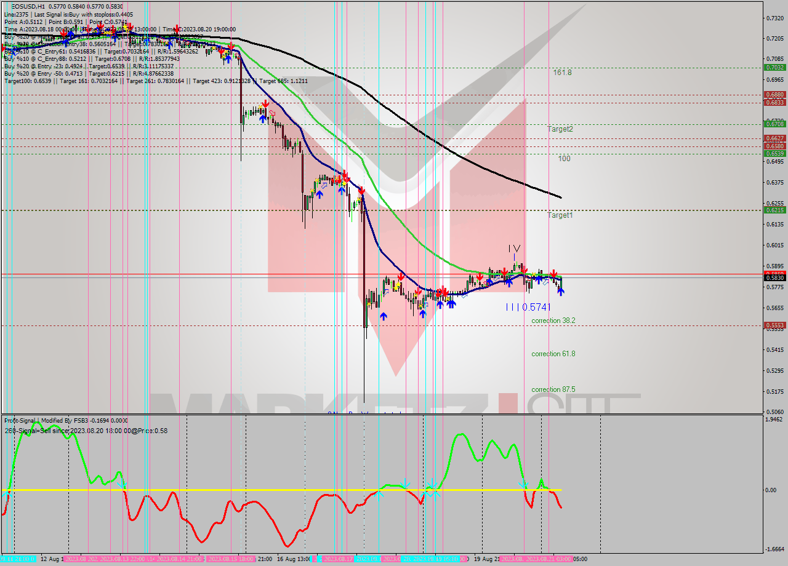Select the Target1 label on chart

click(560, 215)
